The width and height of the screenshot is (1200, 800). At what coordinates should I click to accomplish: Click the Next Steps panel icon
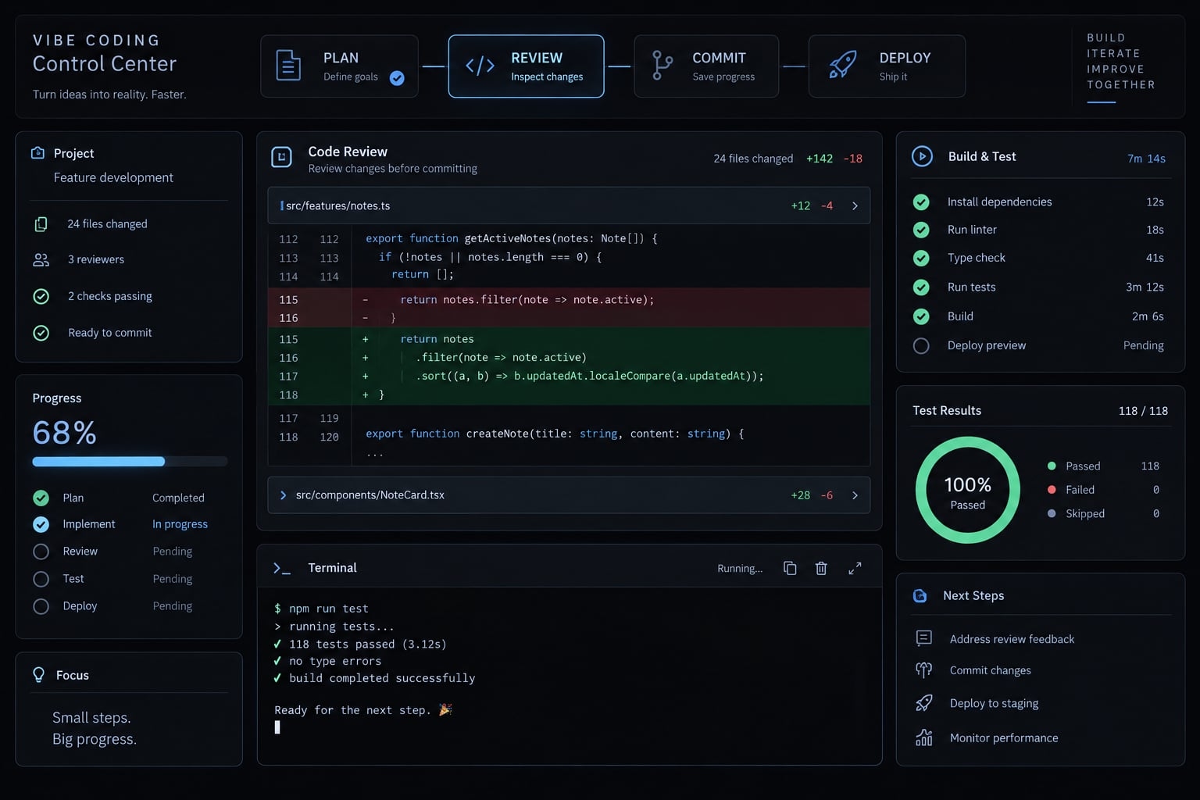tap(920, 595)
